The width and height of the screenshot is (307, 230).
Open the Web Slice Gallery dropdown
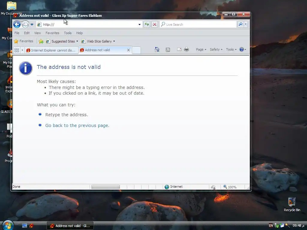tap(98, 41)
